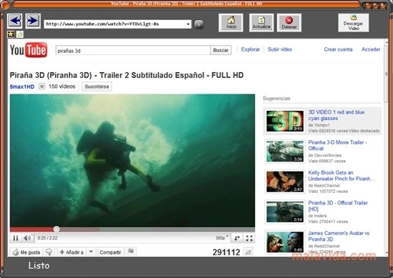Click the YouTube logo
Screen dimensions: 393x278
coord(29,50)
